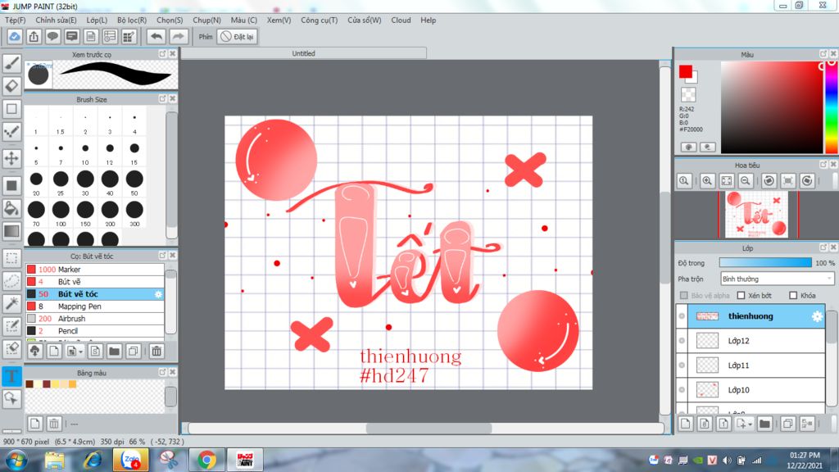This screenshot has height=472, width=839.
Task: Open the Pha trộn blend mode dropdown
Action: click(x=777, y=279)
